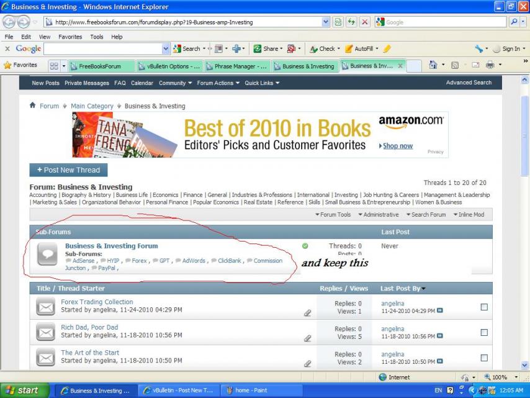Click the AutoFill button in the Google toolbar

point(359,48)
